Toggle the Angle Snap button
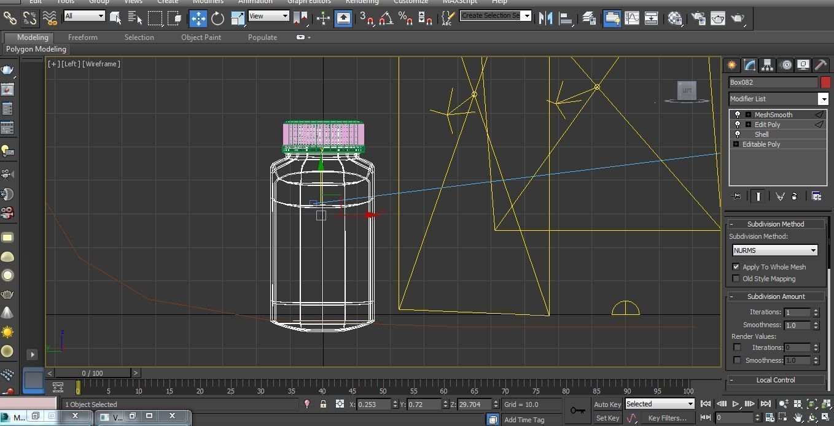This screenshot has height=426, width=834. (386, 18)
